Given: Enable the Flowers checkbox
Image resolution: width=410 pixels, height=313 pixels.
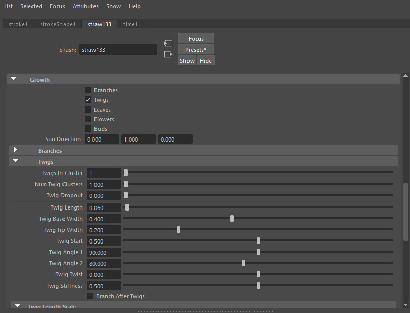Looking at the screenshot, I should click(88, 119).
